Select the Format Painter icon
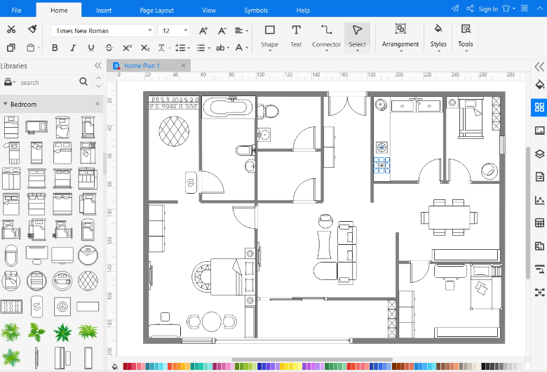Viewport: 547px width, 372px height. (x=32, y=29)
